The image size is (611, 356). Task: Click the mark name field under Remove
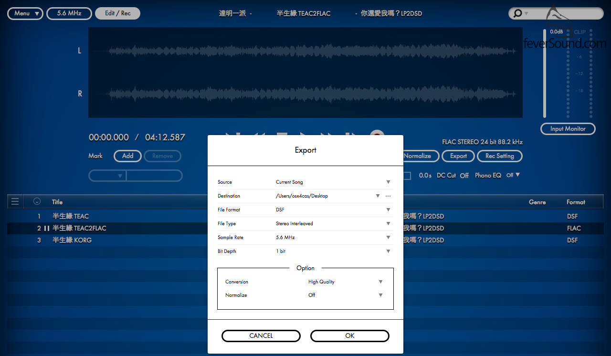tap(154, 176)
